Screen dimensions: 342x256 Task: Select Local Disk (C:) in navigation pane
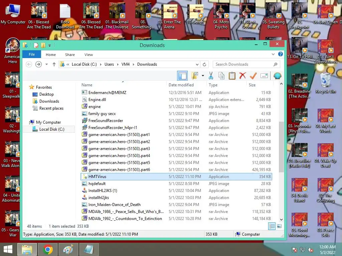[x=52, y=129]
